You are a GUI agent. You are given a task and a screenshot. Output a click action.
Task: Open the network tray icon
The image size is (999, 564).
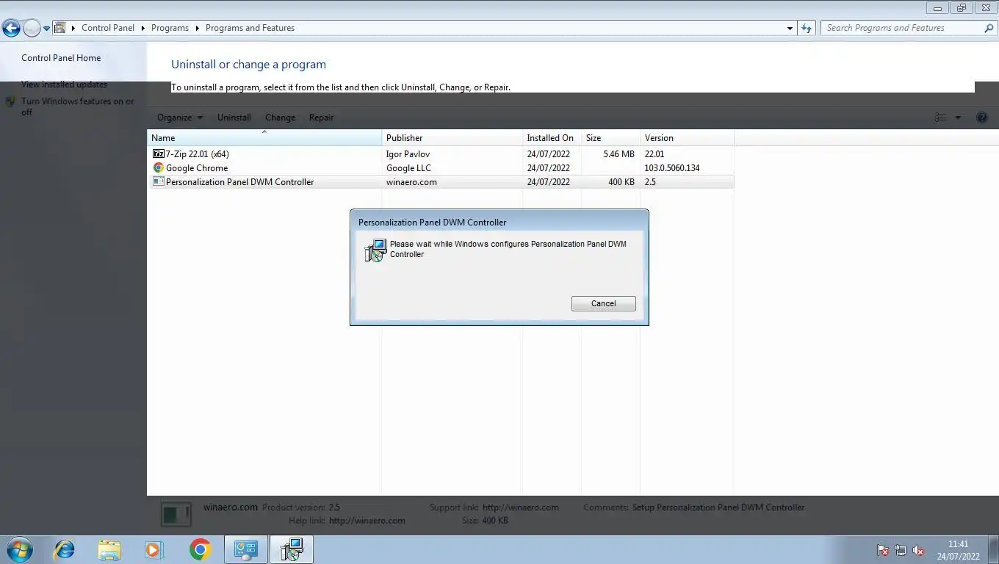[x=901, y=550]
